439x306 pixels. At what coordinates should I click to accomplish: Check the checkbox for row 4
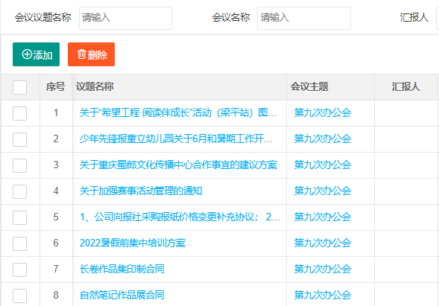click(19, 191)
